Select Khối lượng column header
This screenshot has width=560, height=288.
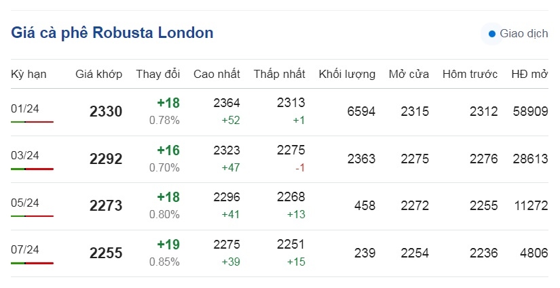(347, 74)
